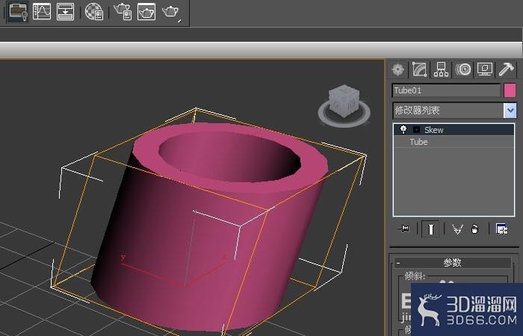Viewport: 523px width, 336px height.
Task: Open the layer manager folder-key icon
Action: [x=18, y=12]
